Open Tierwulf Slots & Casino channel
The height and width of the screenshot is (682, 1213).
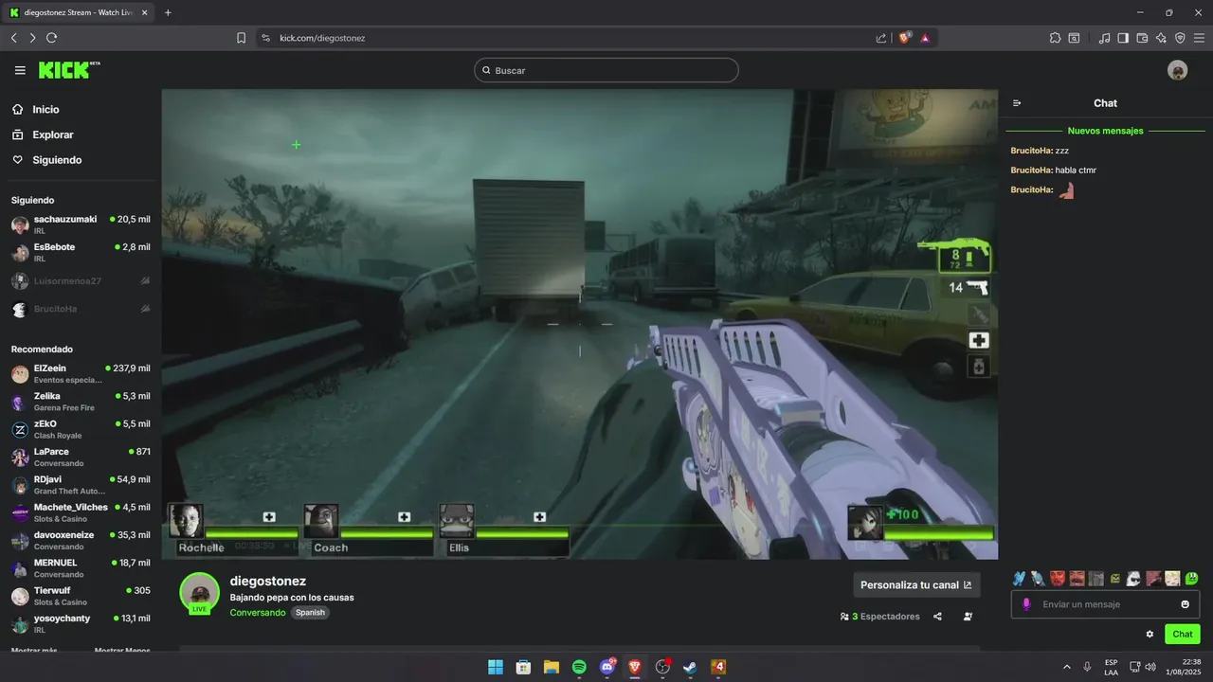pyautogui.click(x=81, y=596)
